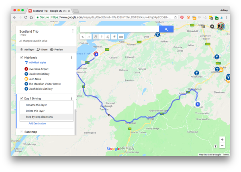Click the map help question mark
The image size is (241, 172).
point(215,146)
